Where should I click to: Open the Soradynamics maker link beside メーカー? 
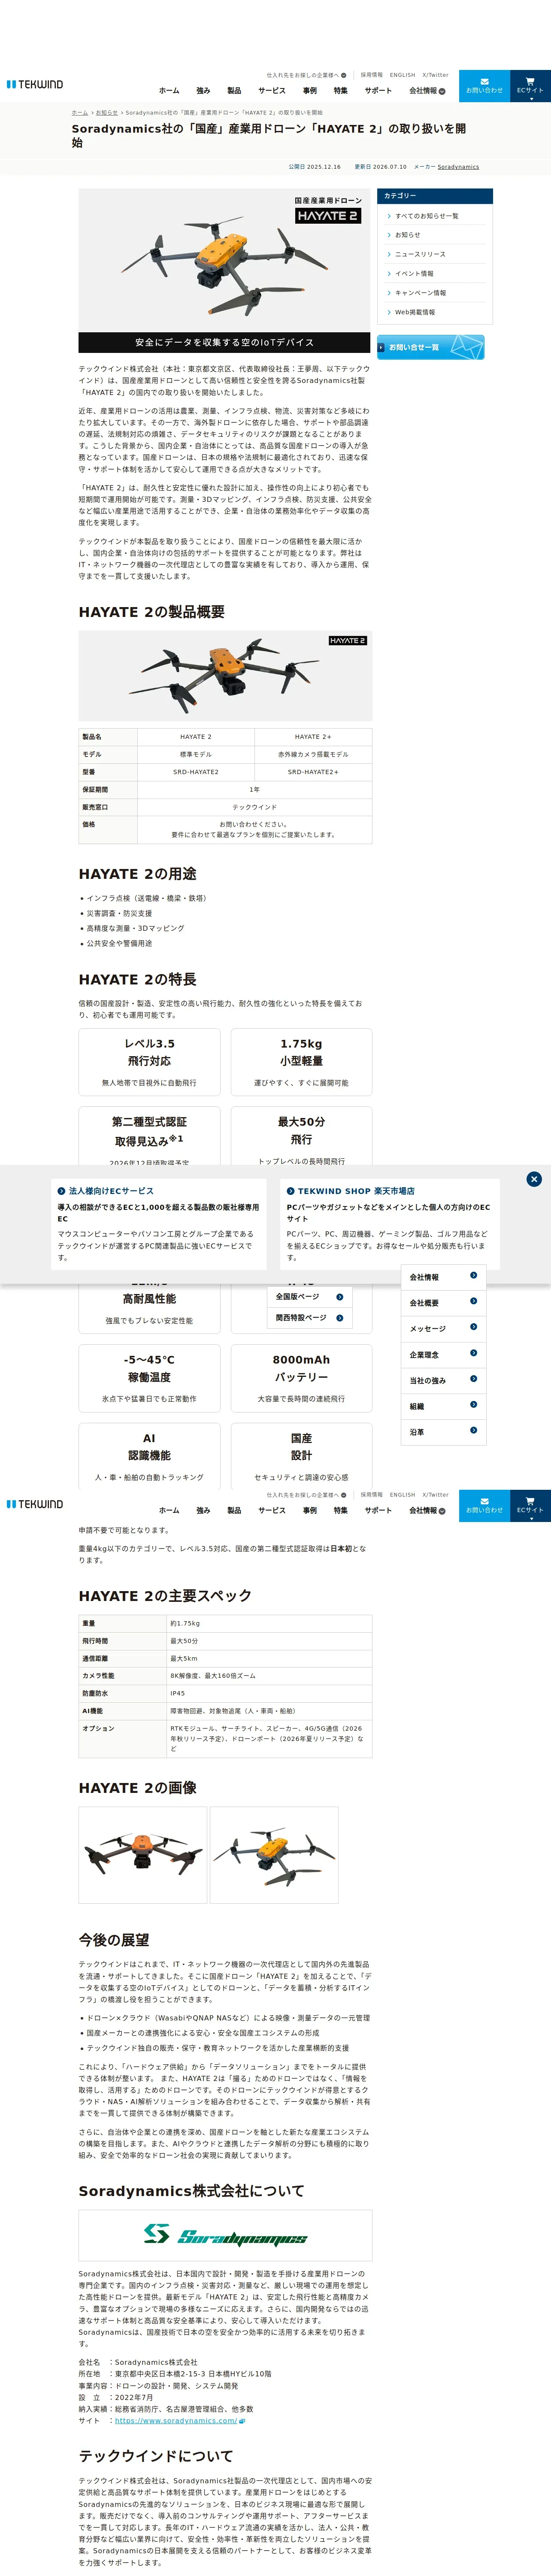[x=458, y=167]
